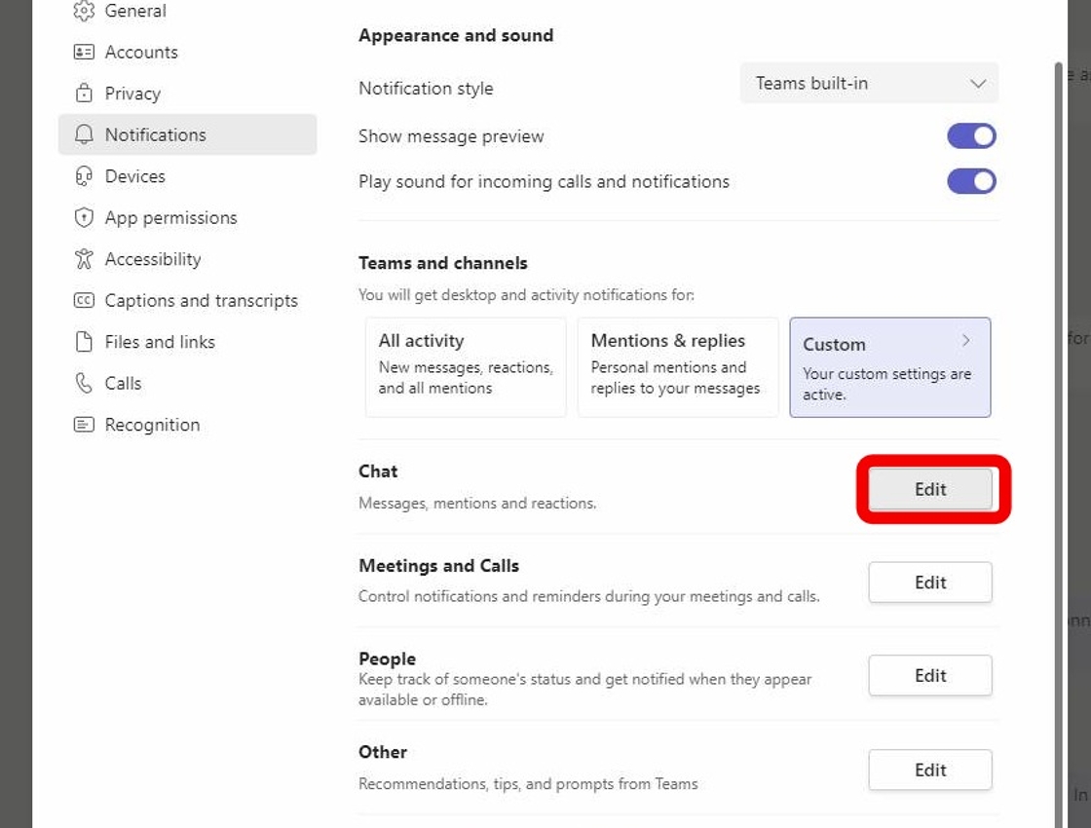
Task: Open the Files and links settings tab
Action: point(160,342)
